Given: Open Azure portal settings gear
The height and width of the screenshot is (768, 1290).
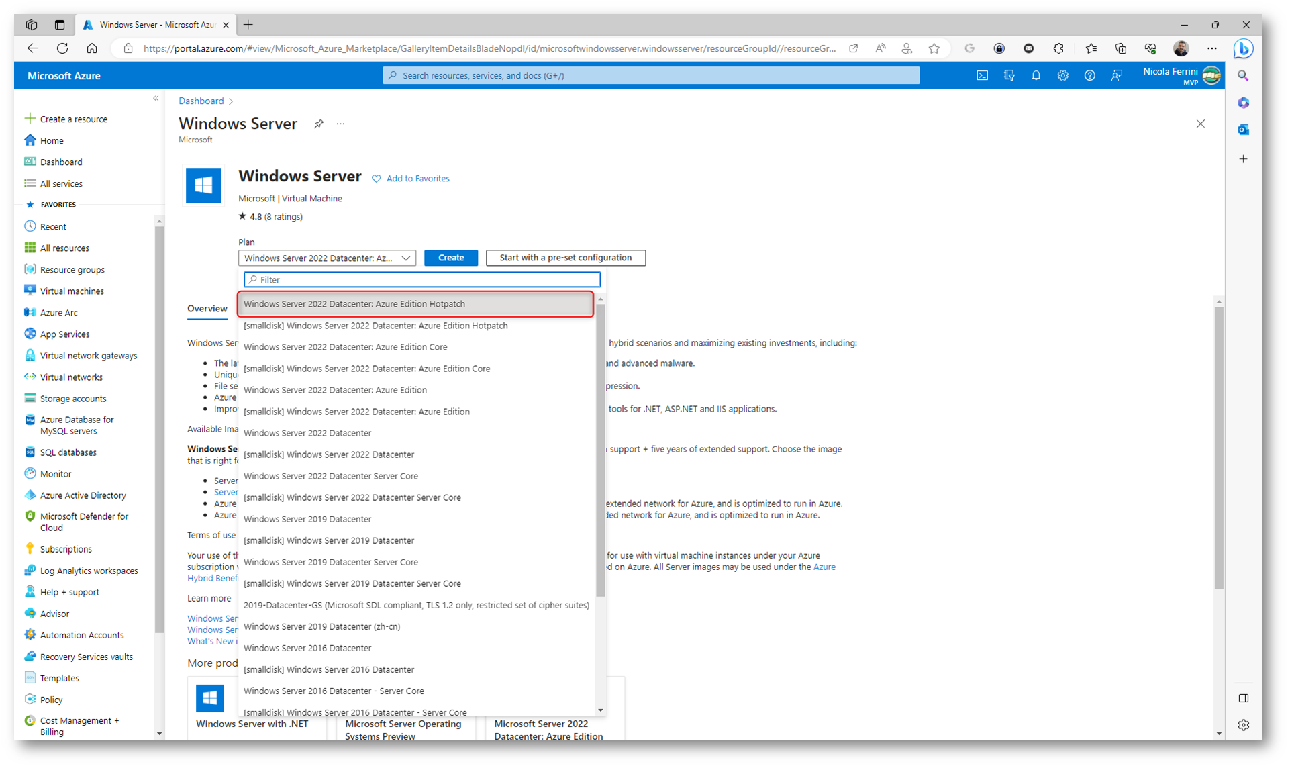Looking at the screenshot, I should (x=1062, y=76).
